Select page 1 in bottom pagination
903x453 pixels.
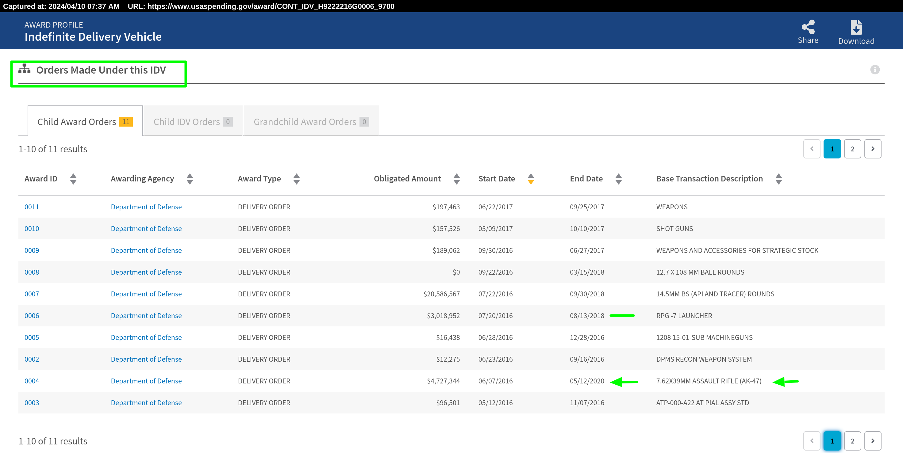click(832, 441)
